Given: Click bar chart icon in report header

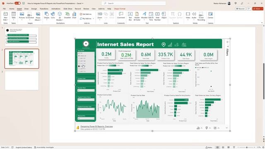Looking at the screenshot, I should pos(170,45).
